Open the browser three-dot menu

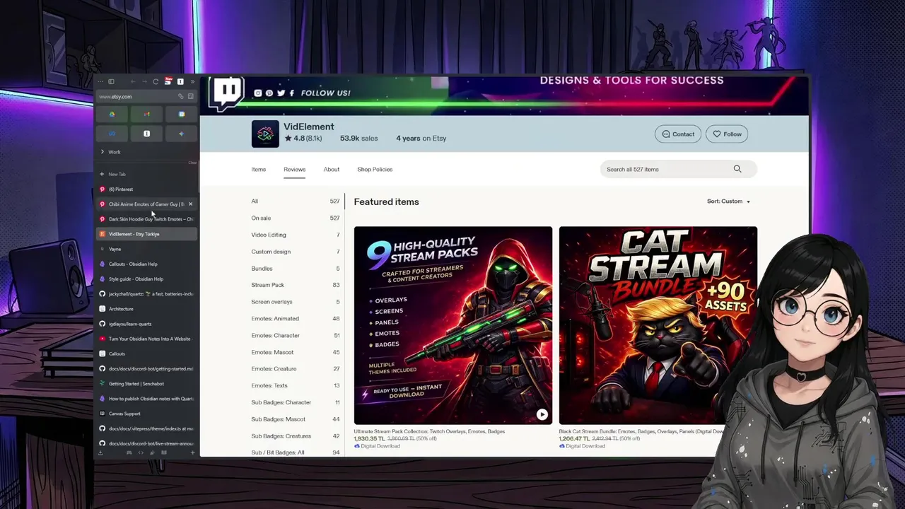point(100,81)
